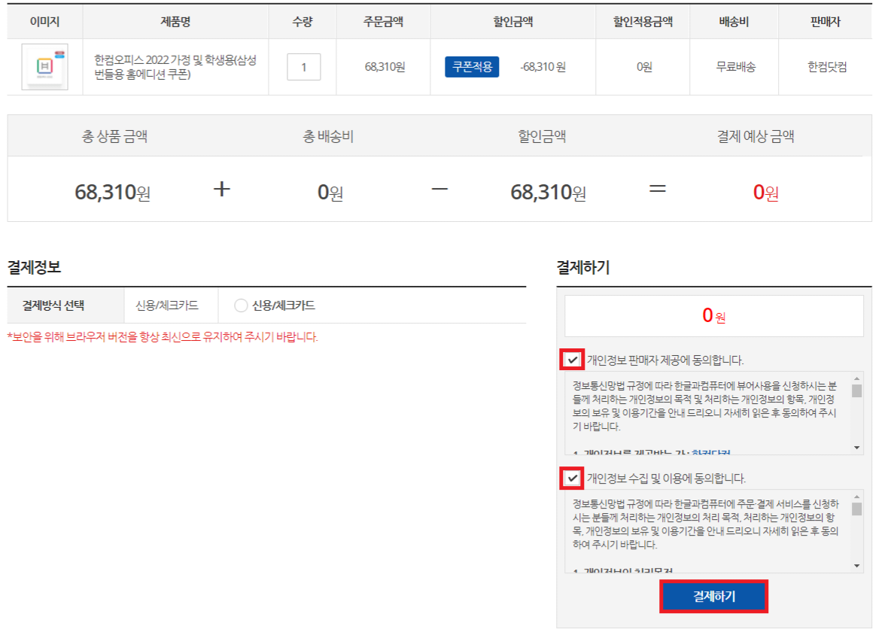This screenshot has width=882, height=635.
Task: Click the blue 결제하기 payment button
Action: click(x=714, y=596)
